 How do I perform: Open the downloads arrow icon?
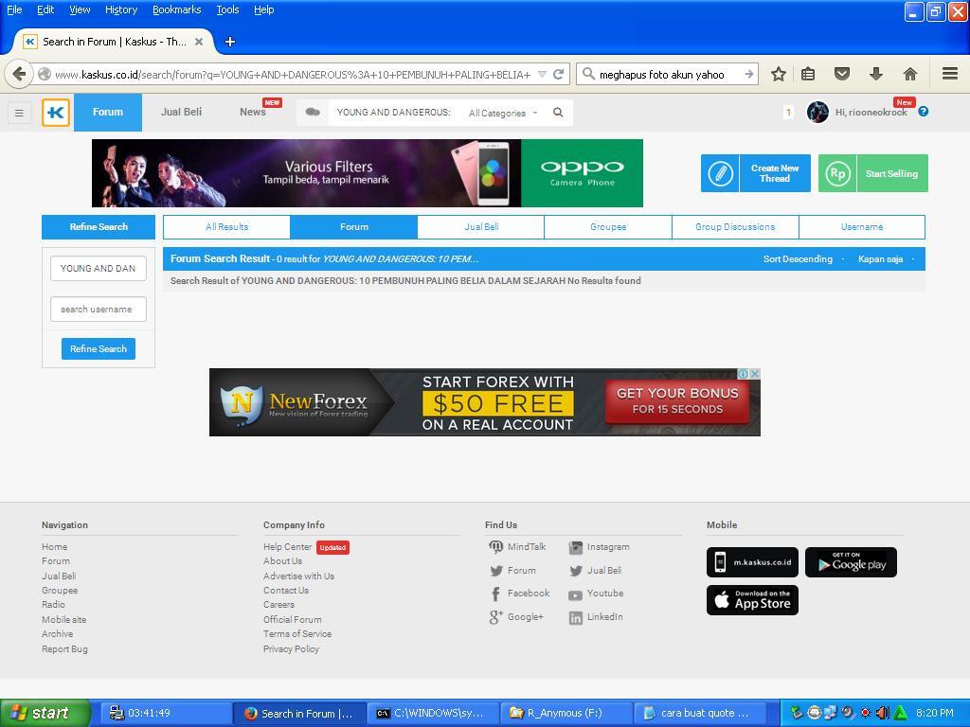876,74
